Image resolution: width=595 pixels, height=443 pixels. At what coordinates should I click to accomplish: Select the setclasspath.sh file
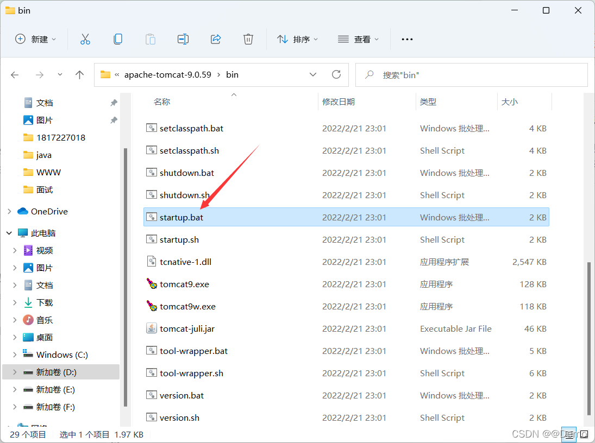[x=346, y=150]
